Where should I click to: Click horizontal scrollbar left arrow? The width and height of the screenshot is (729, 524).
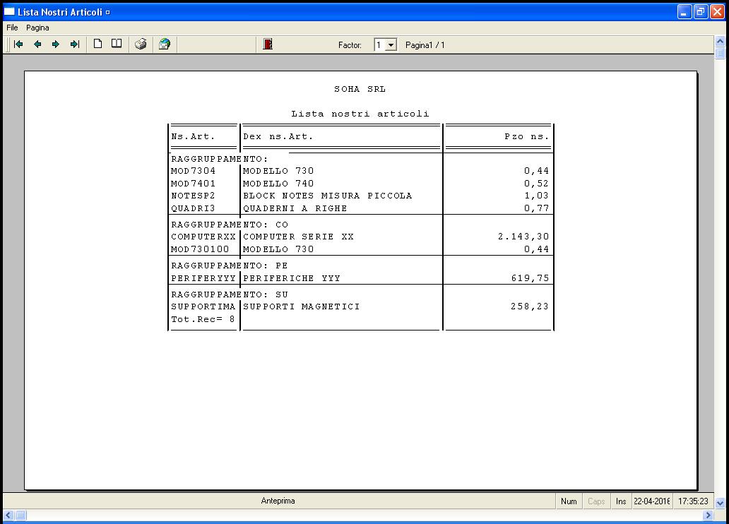tap(8, 515)
